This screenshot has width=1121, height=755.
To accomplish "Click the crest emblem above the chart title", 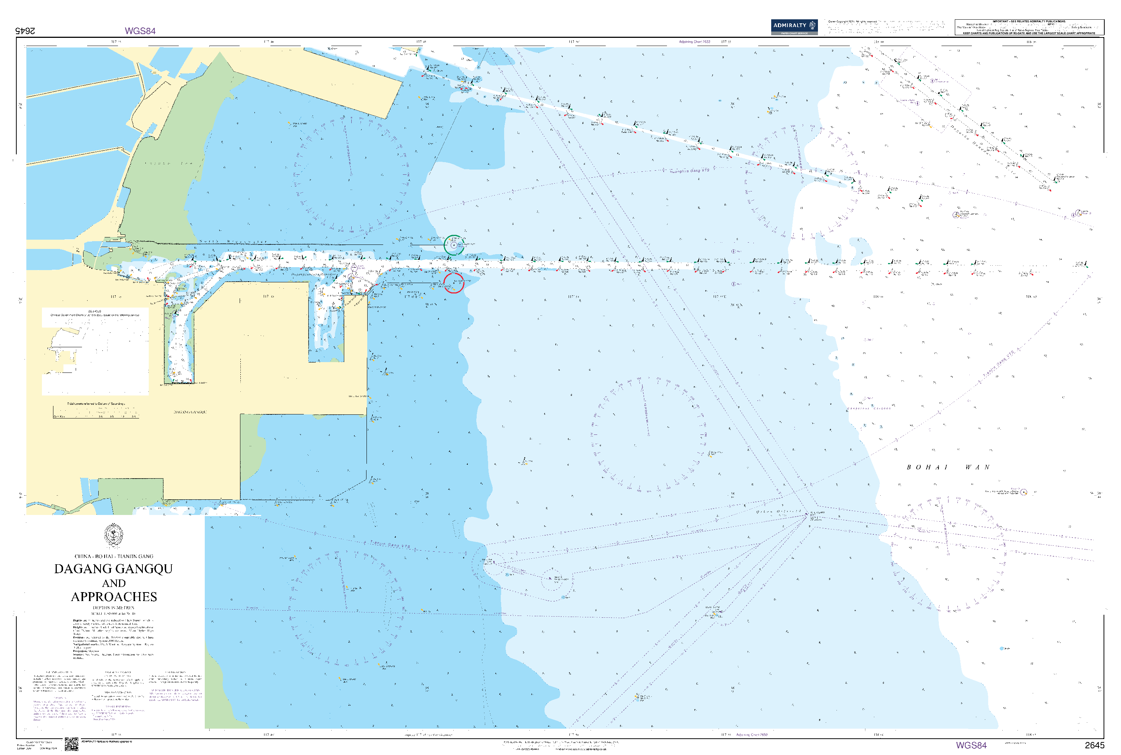I will pos(114,535).
